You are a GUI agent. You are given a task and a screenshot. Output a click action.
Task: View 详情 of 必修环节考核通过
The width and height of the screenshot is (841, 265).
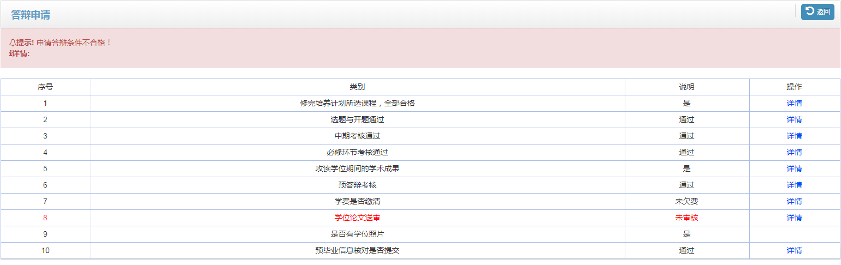tap(794, 152)
